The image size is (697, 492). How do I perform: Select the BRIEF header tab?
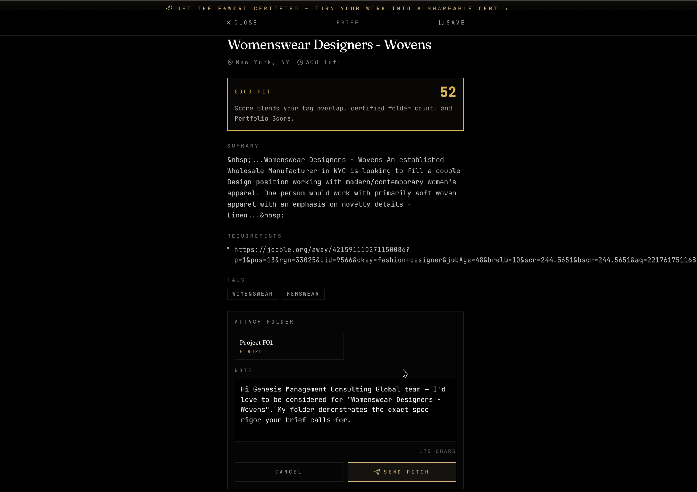click(347, 23)
